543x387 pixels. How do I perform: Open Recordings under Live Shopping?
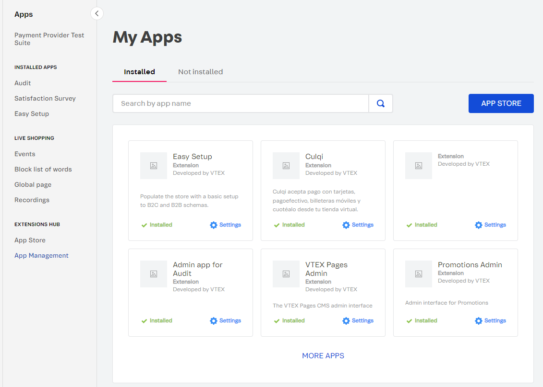pyautogui.click(x=32, y=200)
